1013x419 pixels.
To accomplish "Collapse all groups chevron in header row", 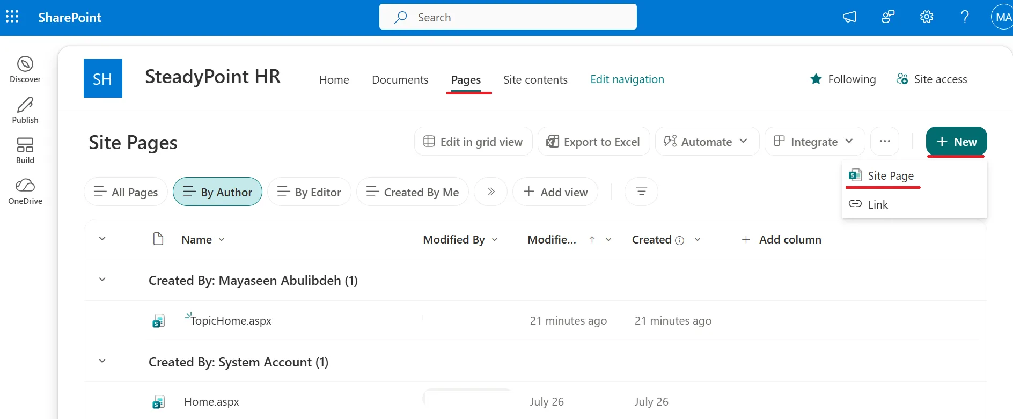I will [102, 239].
